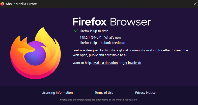Click the Submit Feedback link
Viewport: 198px width, 105px height.
[x=113, y=43]
